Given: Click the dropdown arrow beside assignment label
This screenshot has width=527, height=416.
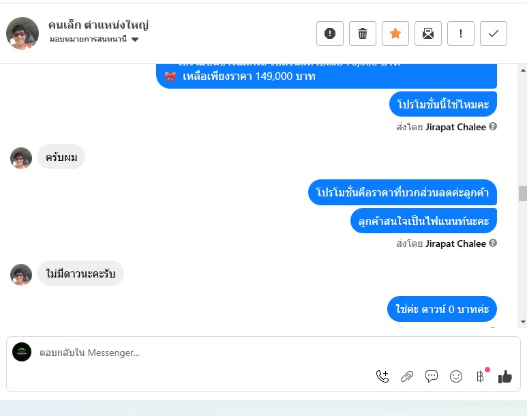Looking at the screenshot, I should (x=135, y=40).
